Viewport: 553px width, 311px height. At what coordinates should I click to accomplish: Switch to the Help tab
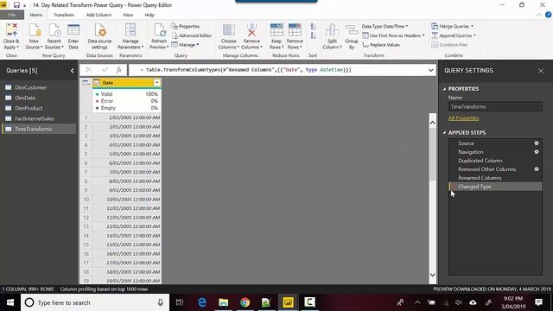tap(149, 15)
